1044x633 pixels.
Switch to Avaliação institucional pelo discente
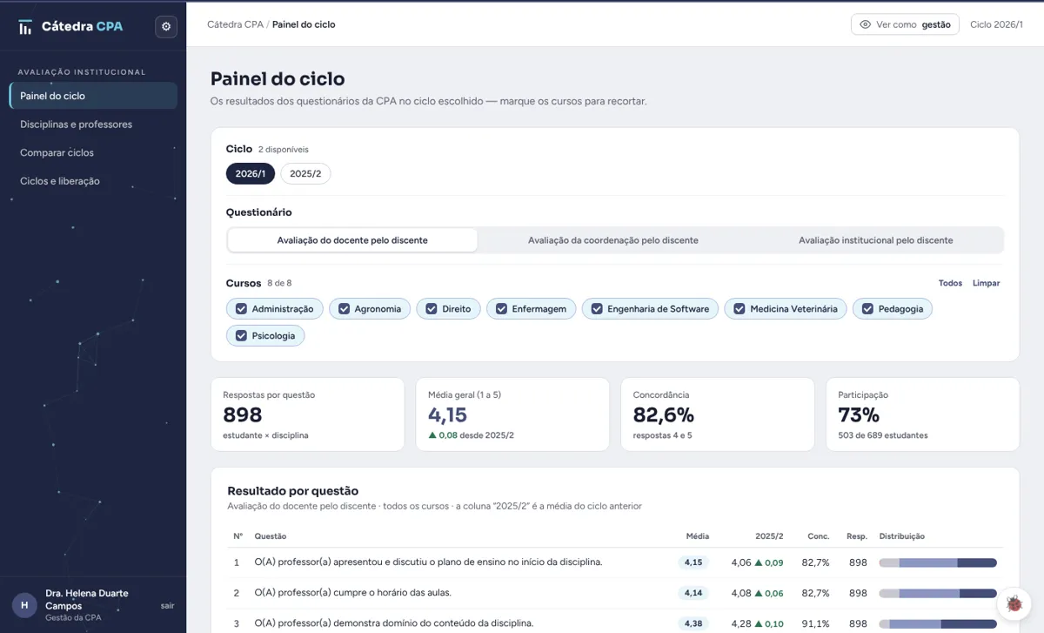[x=875, y=240]
